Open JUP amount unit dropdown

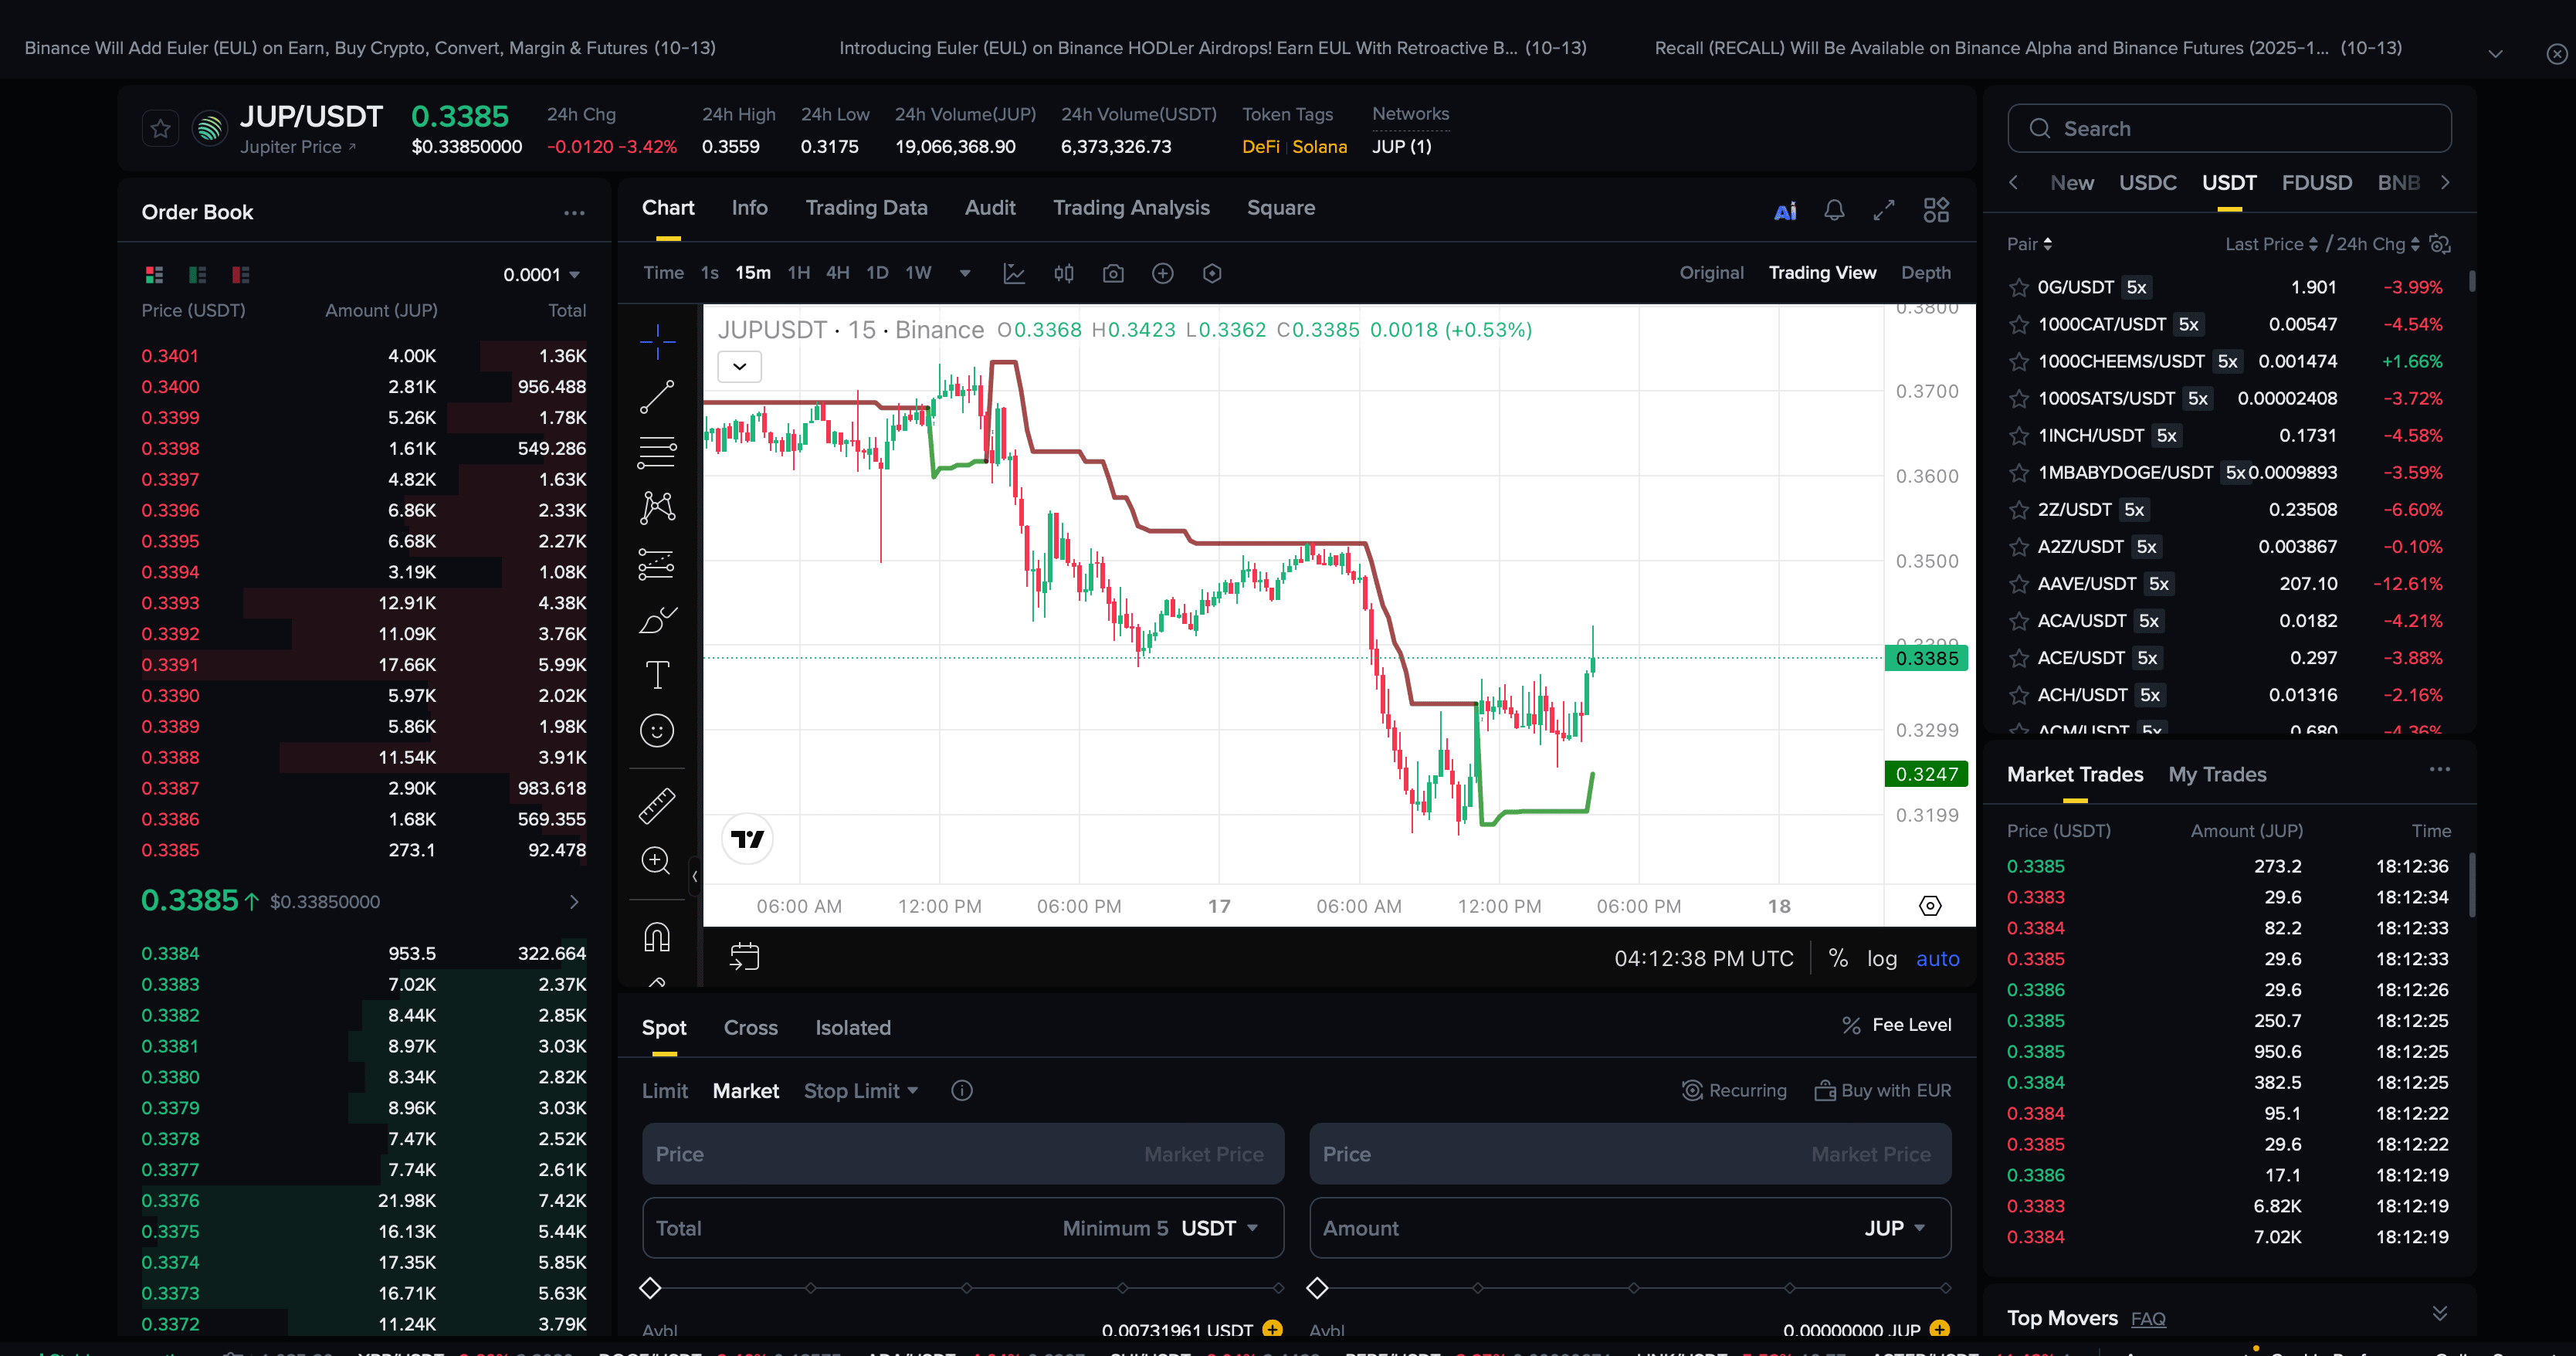(x=1895, y=1228)
